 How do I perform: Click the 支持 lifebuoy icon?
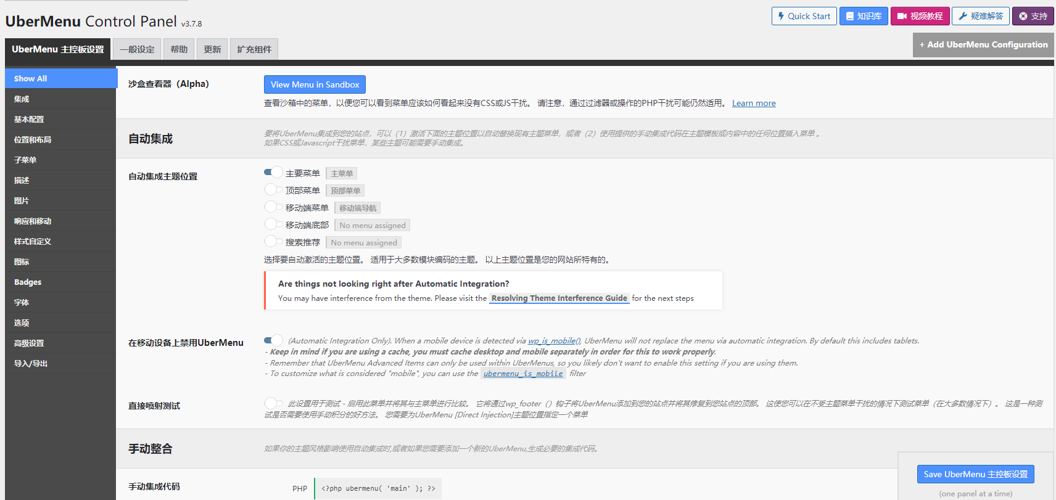[x=1023, y=16]
